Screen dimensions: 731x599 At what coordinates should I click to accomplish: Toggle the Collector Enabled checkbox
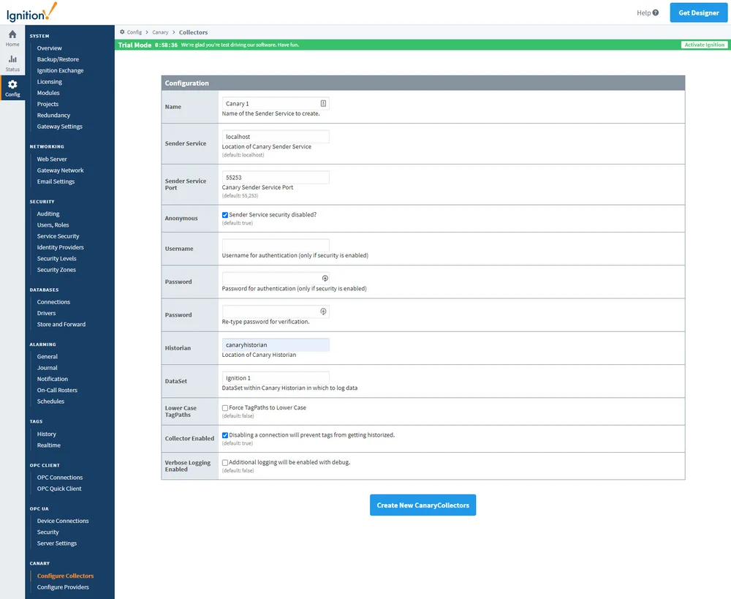(225, 435)
